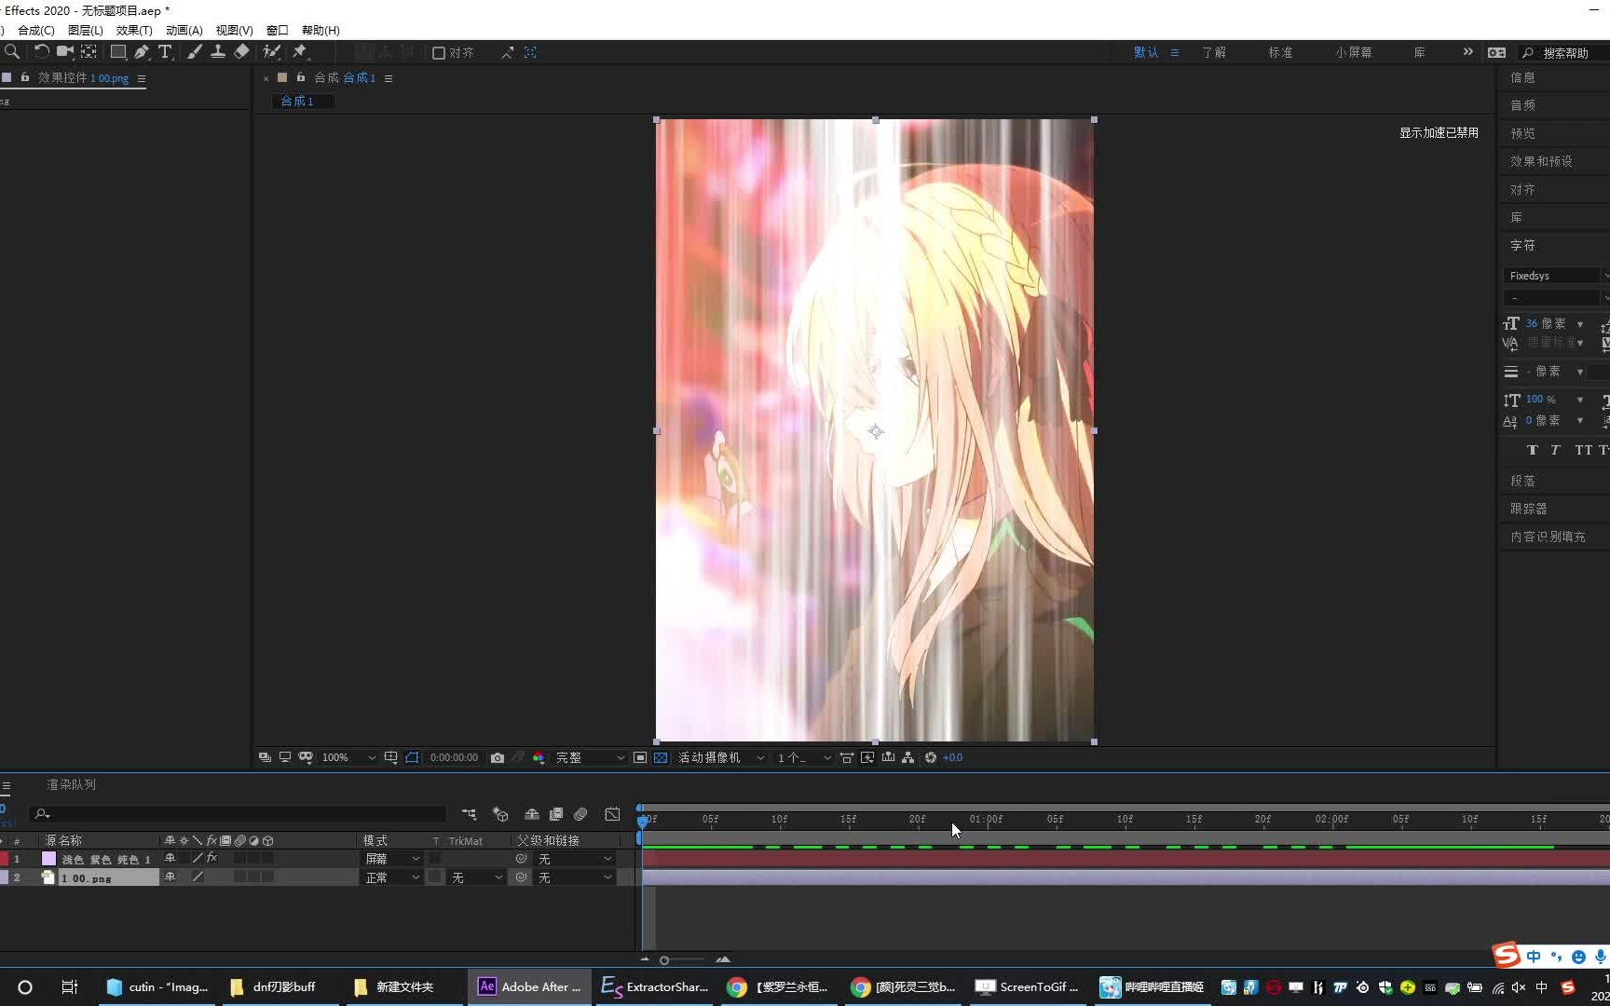Expand more workspaces double chevron
The image size is (1610, 1006).
(1468, 52)
